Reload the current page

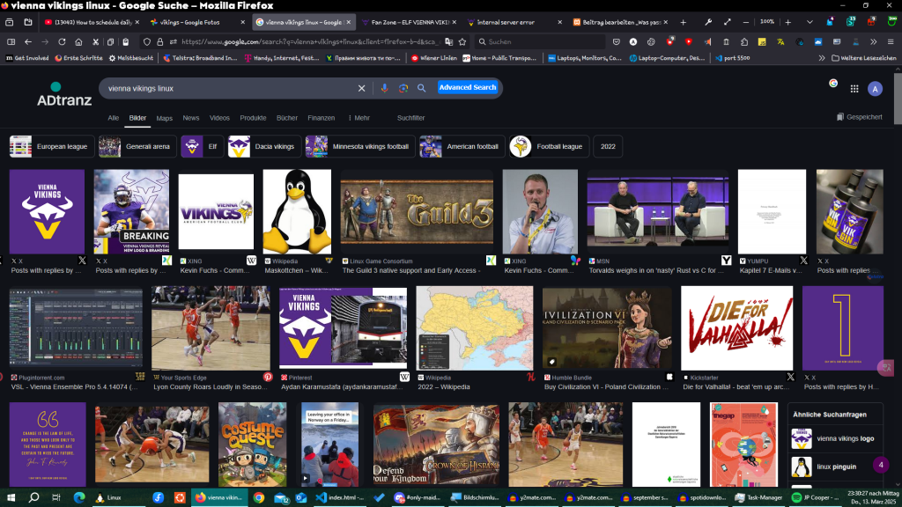(x=62, y=42)
